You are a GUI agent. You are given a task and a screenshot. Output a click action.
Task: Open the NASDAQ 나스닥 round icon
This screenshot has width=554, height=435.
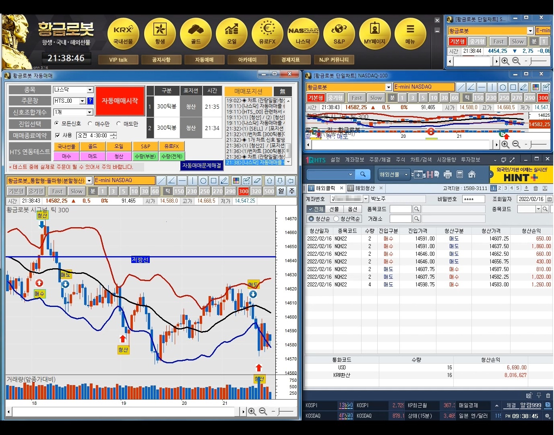(x=303, y=33)
